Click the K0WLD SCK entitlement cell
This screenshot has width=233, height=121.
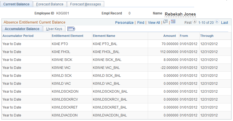pyautogui.click(x=62, y=75)
